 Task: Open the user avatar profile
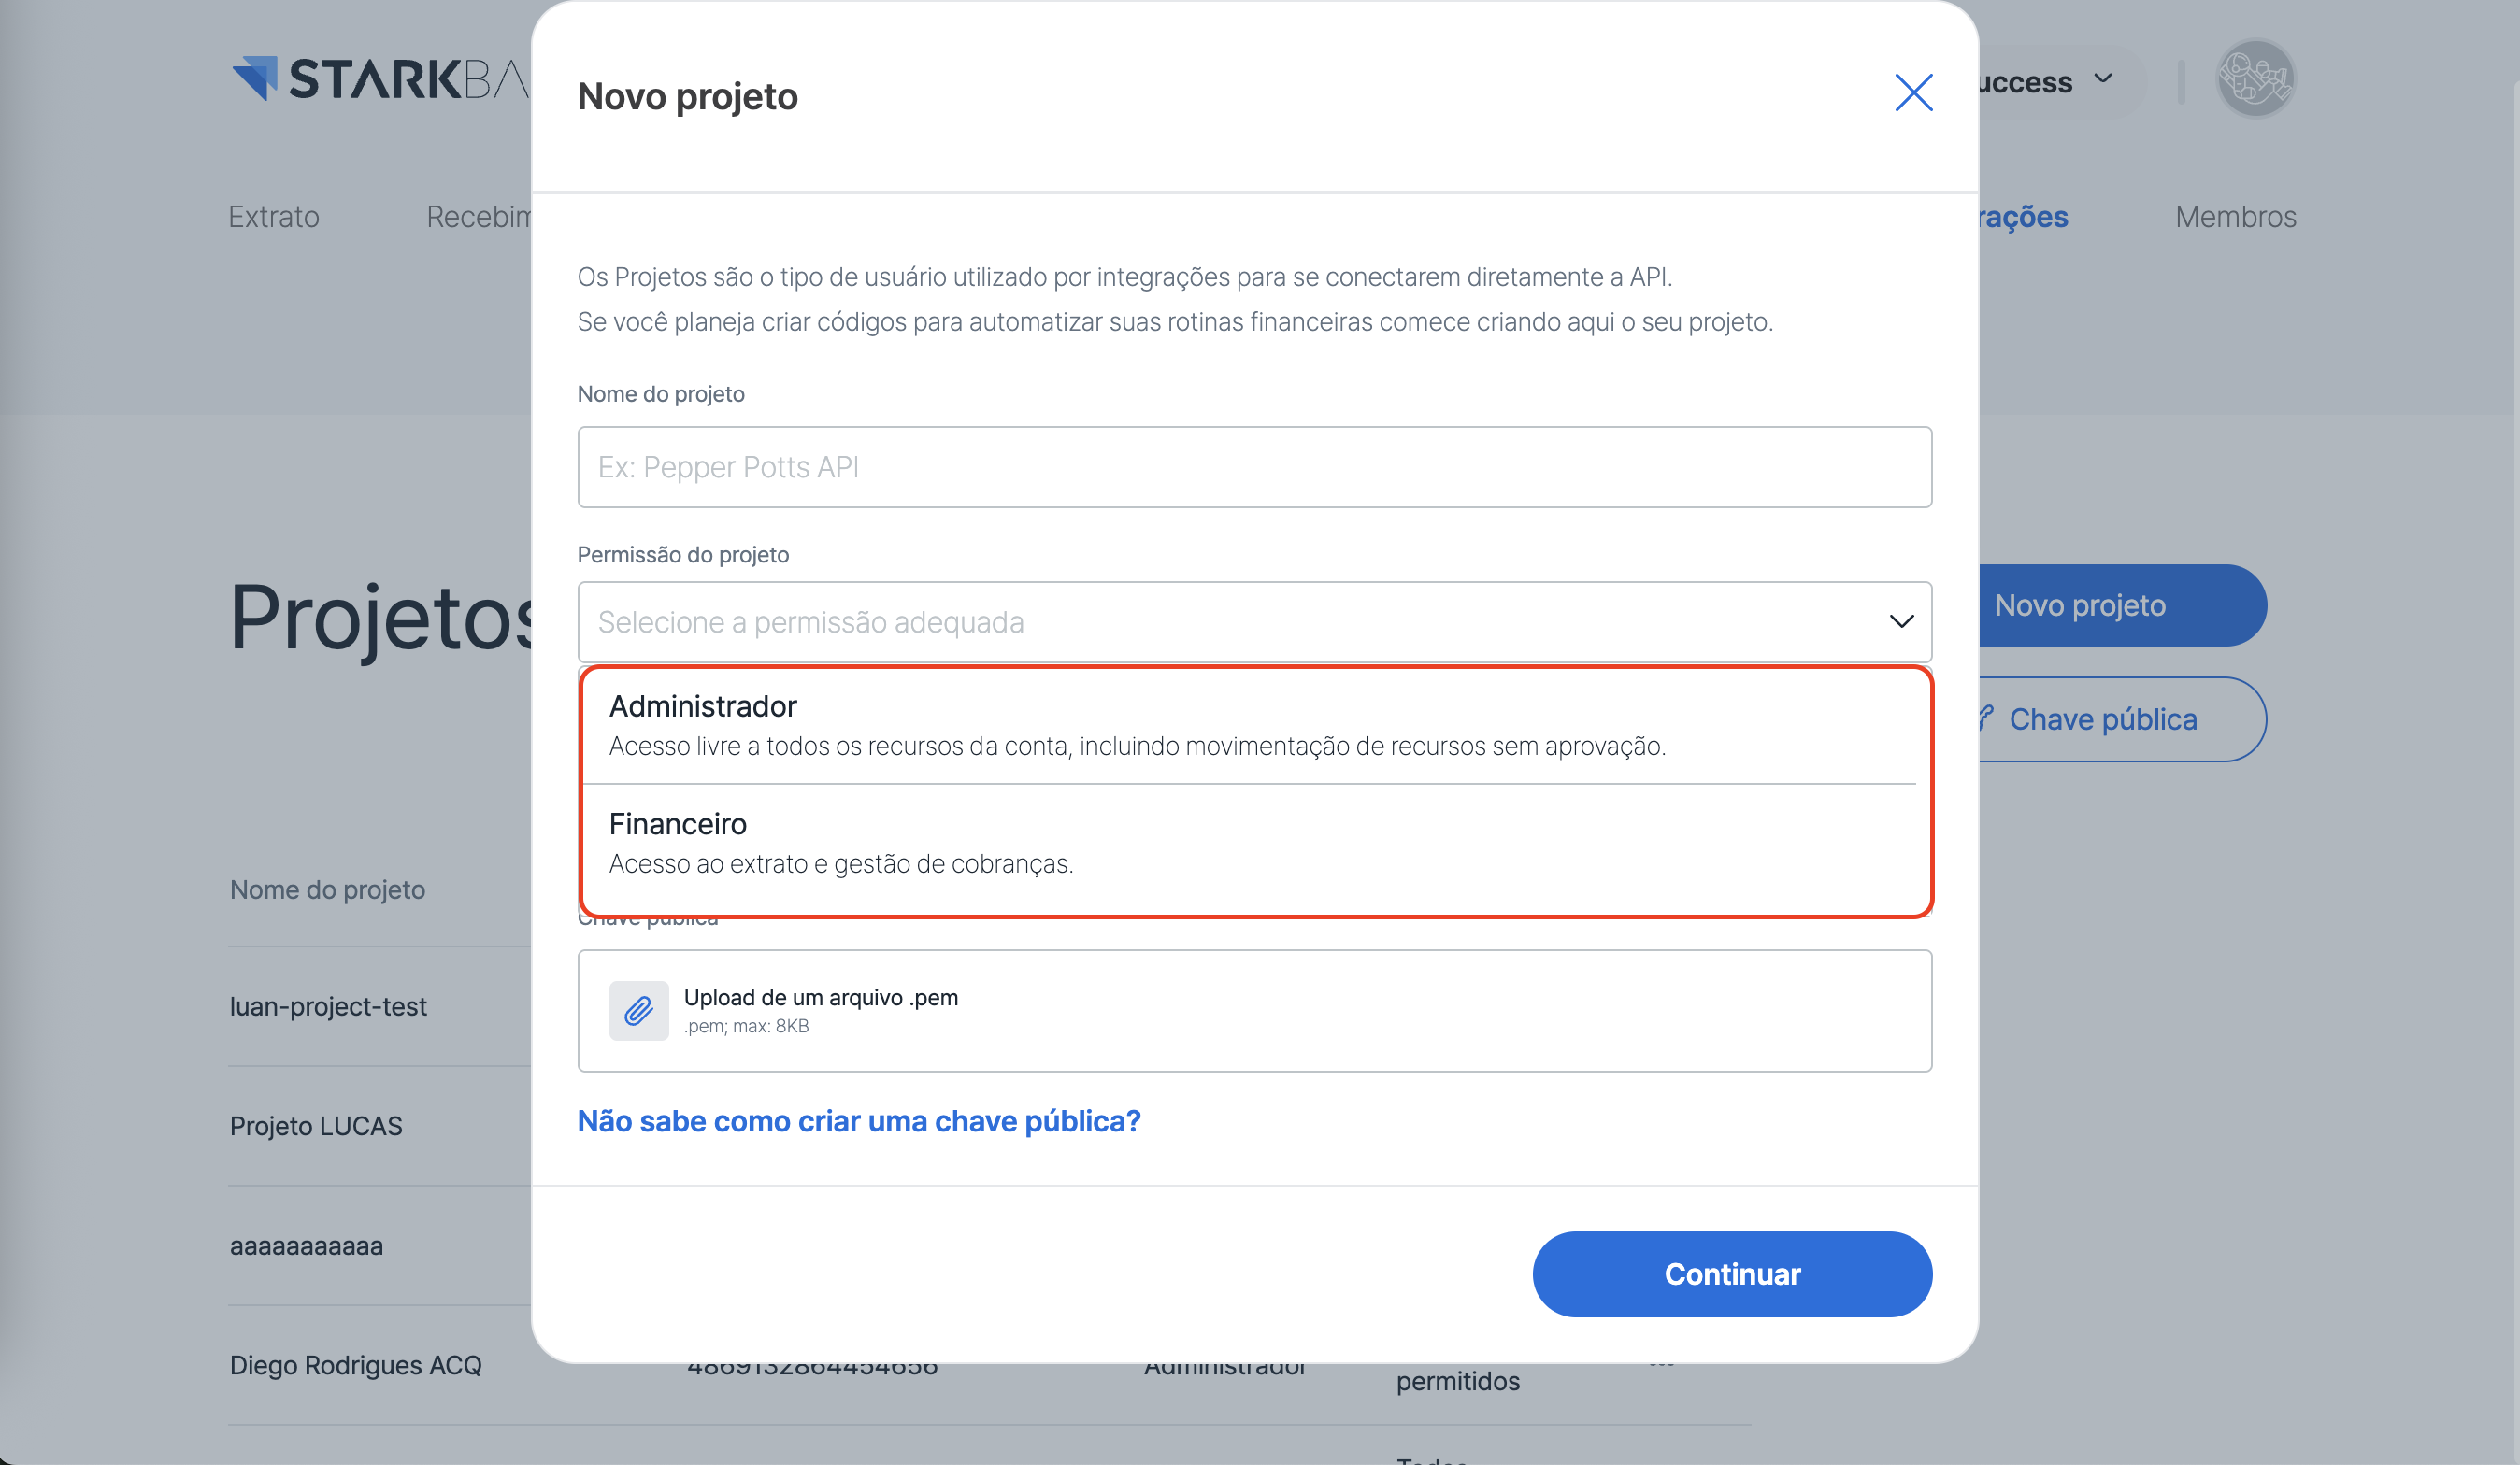pos(2254,78)
